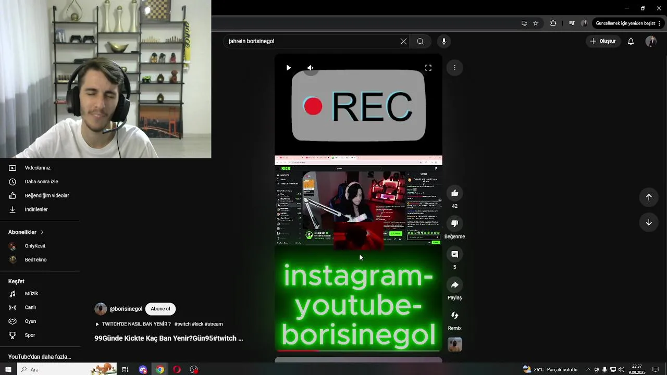Open YouTube notifications bell
667x375 pixels.
[x=631, y=41]
